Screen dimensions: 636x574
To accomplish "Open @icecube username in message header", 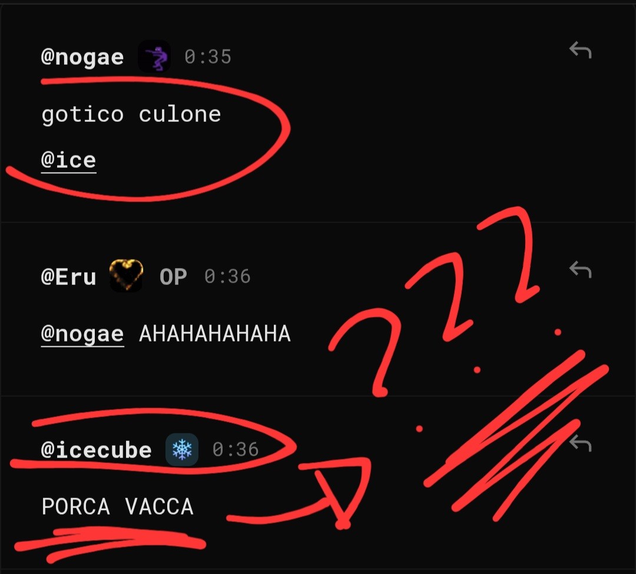I will click(97, 450).
